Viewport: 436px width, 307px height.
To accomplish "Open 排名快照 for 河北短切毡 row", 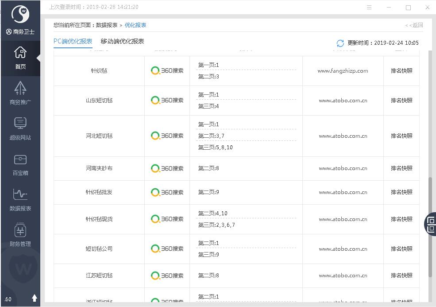I will coord(401,136).
